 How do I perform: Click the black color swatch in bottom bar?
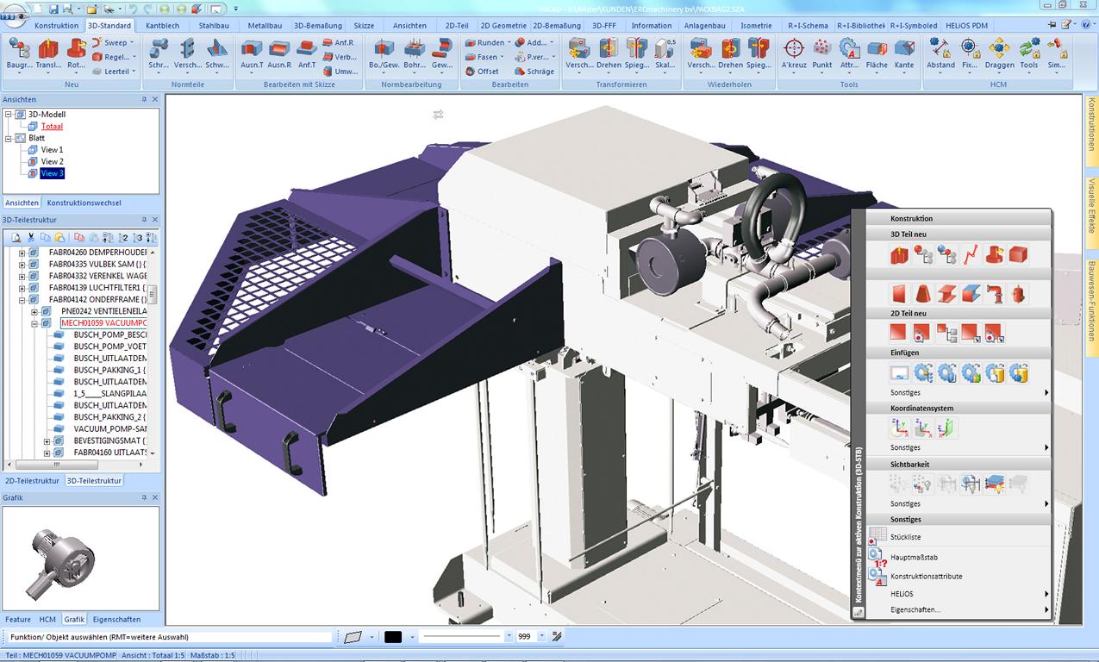point(393,637)
